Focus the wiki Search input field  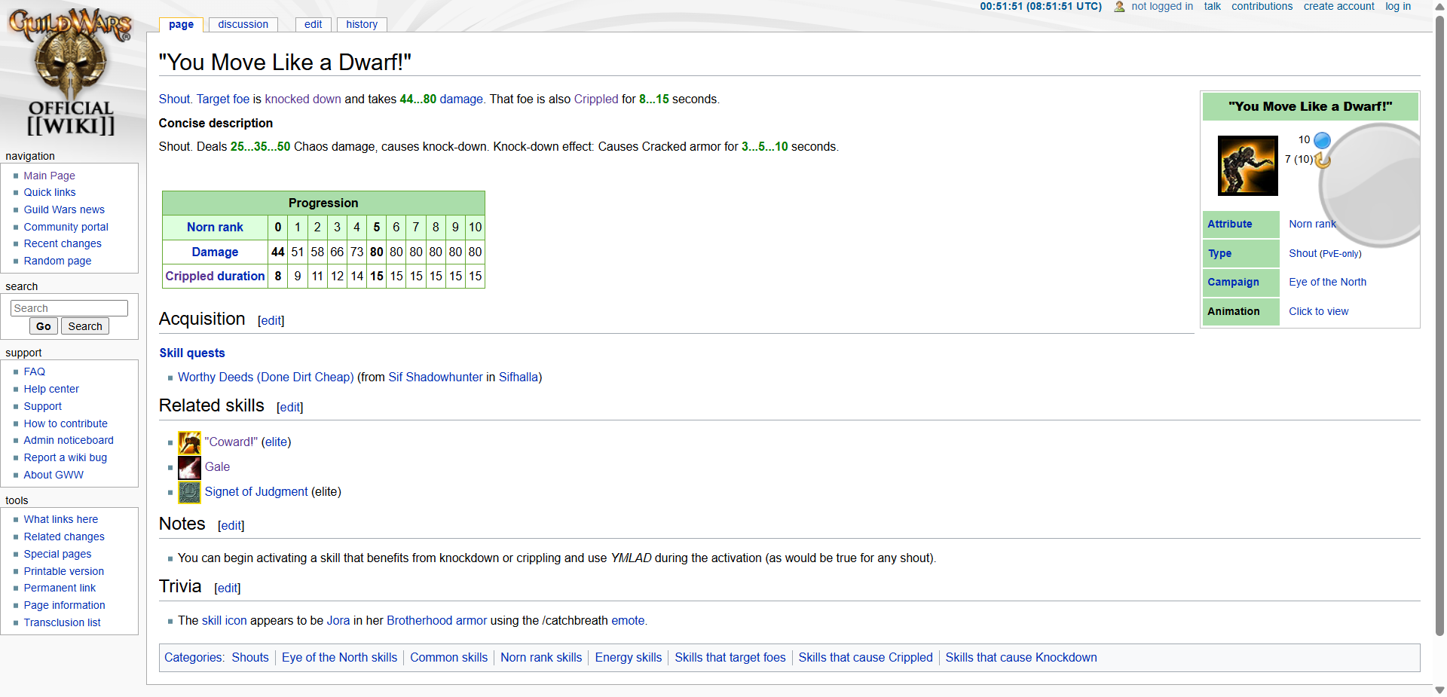[x=69, y=308]
